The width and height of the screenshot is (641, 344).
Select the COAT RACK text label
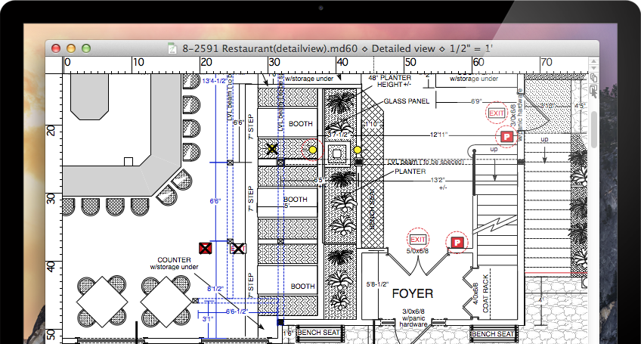coord(487,290)
